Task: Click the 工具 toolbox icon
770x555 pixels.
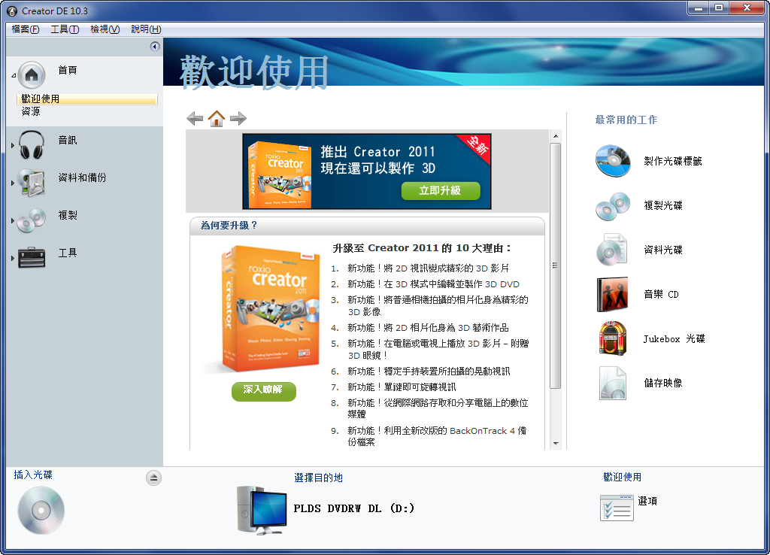Action: pyautogui.click(x=32, y=257)
